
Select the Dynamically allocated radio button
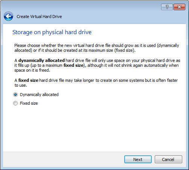15,95
